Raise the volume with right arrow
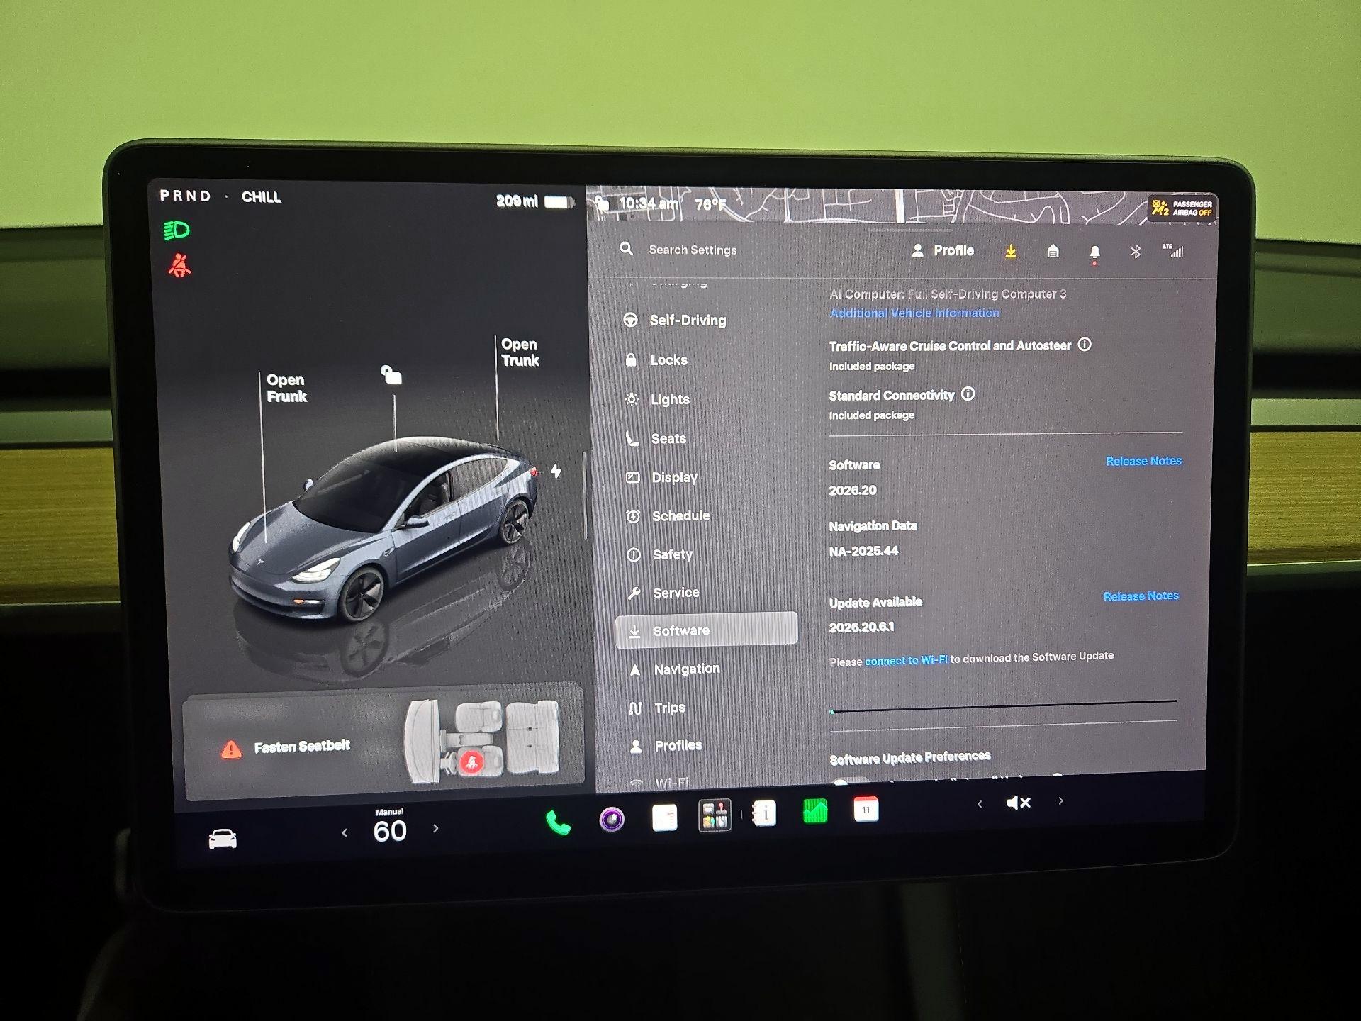The height and width of the screenshot is (1021, 1361). (x=1060, y=801)
